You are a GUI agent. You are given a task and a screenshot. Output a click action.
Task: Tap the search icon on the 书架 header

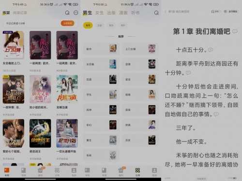tap(67, 13)
